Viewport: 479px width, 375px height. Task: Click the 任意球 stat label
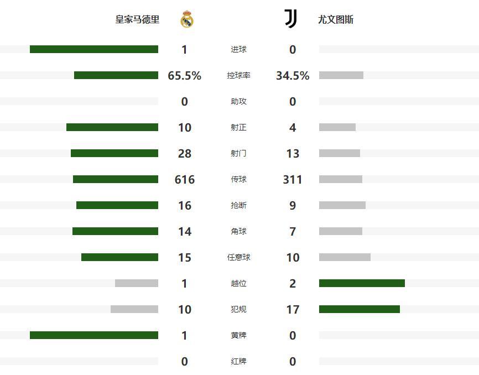[x=238, y=257]
